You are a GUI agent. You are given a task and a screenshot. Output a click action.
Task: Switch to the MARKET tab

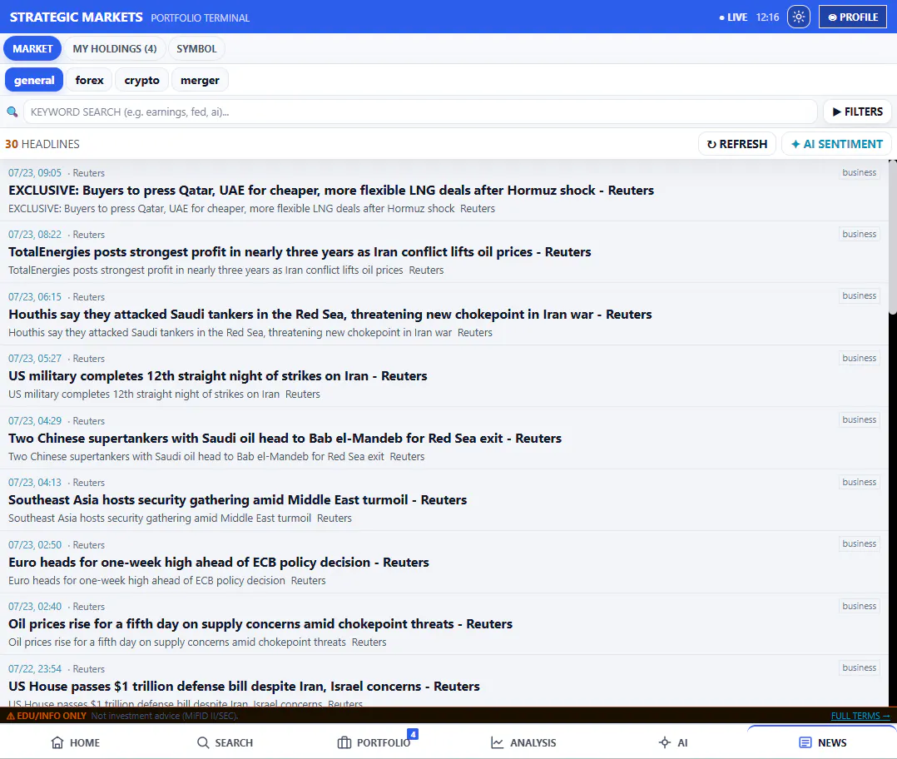pyautogui.click(x=32, y=48)
